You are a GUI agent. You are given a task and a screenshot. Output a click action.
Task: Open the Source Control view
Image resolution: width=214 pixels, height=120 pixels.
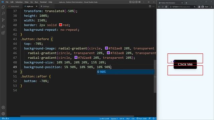[x=3, y=20]
